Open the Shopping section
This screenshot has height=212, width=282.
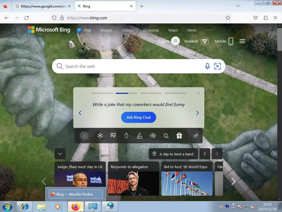pyautogui.click(x=151, y=30)
